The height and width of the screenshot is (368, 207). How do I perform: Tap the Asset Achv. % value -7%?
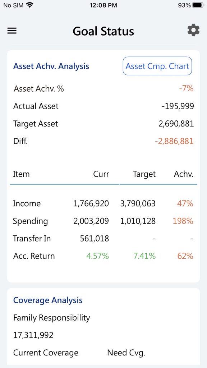coord(186,89)
